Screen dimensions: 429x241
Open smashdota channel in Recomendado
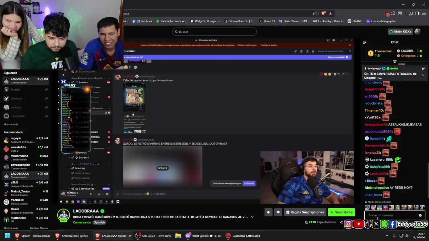(x=26, y=149)
